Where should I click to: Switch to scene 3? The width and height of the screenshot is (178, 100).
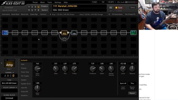coord(35,7)
